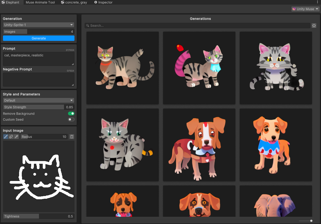Click the search magnifier icon

pyautogui.click(x=88, y=26)
